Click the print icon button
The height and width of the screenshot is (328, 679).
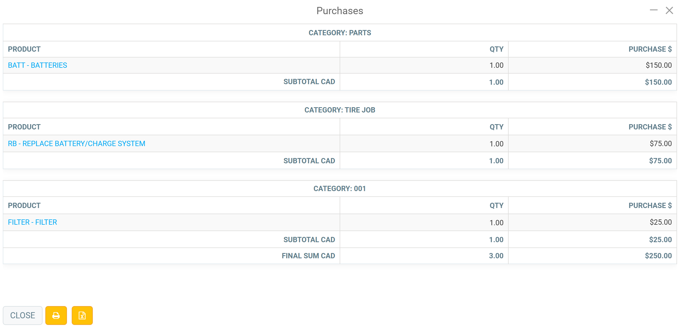[56, 315]
